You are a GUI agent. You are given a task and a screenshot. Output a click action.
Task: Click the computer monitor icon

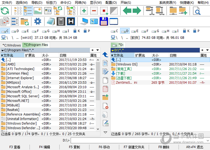tap(84, 21)
